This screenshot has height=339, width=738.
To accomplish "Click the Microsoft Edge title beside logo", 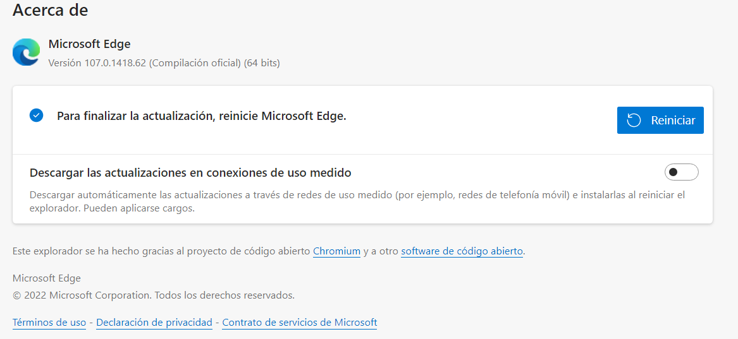I will click(x=89, y=44).
